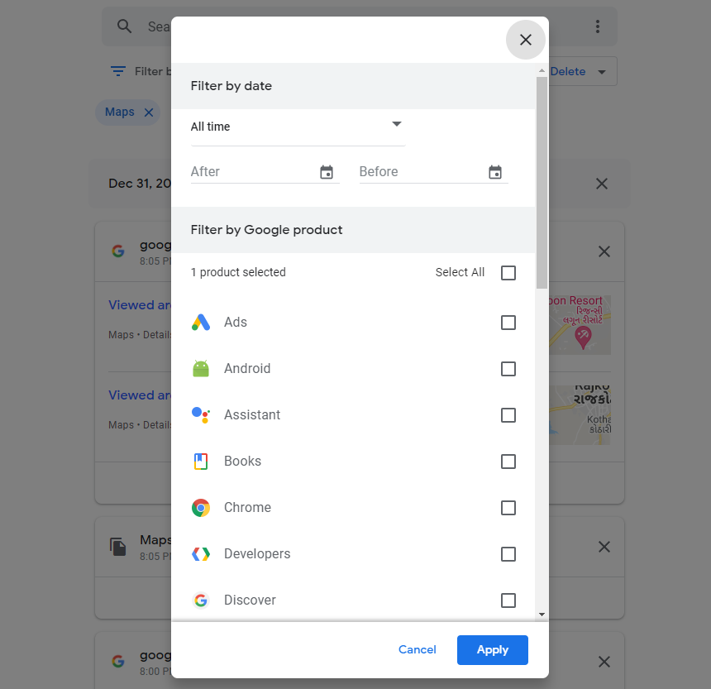The width and height of the screenshot is (711, 689).
Task: Click the Google Assistant icon
Action: [200, 414]
